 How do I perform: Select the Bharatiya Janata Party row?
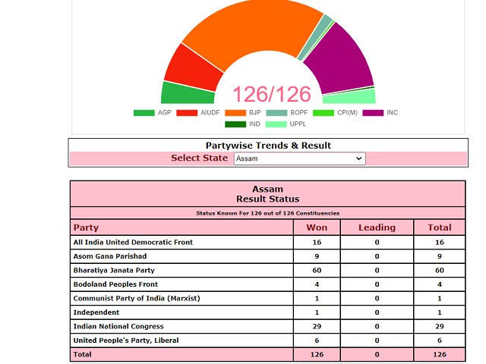[112, 270]
